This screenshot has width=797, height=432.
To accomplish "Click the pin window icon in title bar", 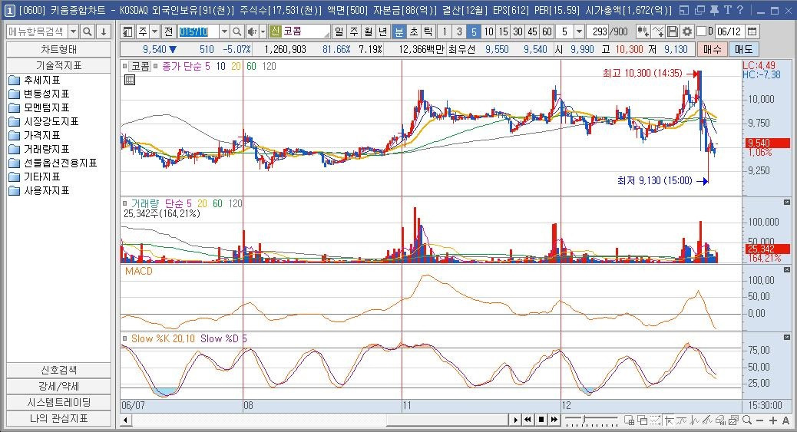I will pos(714,10).
